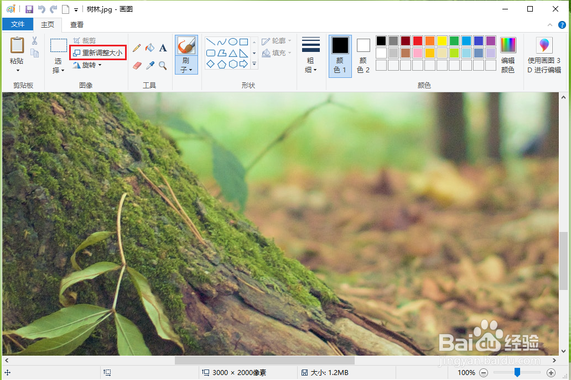Pick the pink color swatch
571x380 pixels.
(x=418, y=53)
